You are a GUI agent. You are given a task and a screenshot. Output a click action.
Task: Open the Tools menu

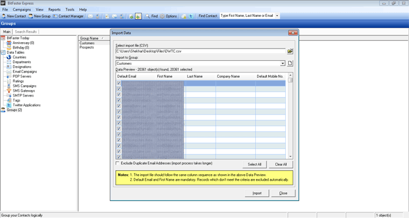(x=70, y=9)
